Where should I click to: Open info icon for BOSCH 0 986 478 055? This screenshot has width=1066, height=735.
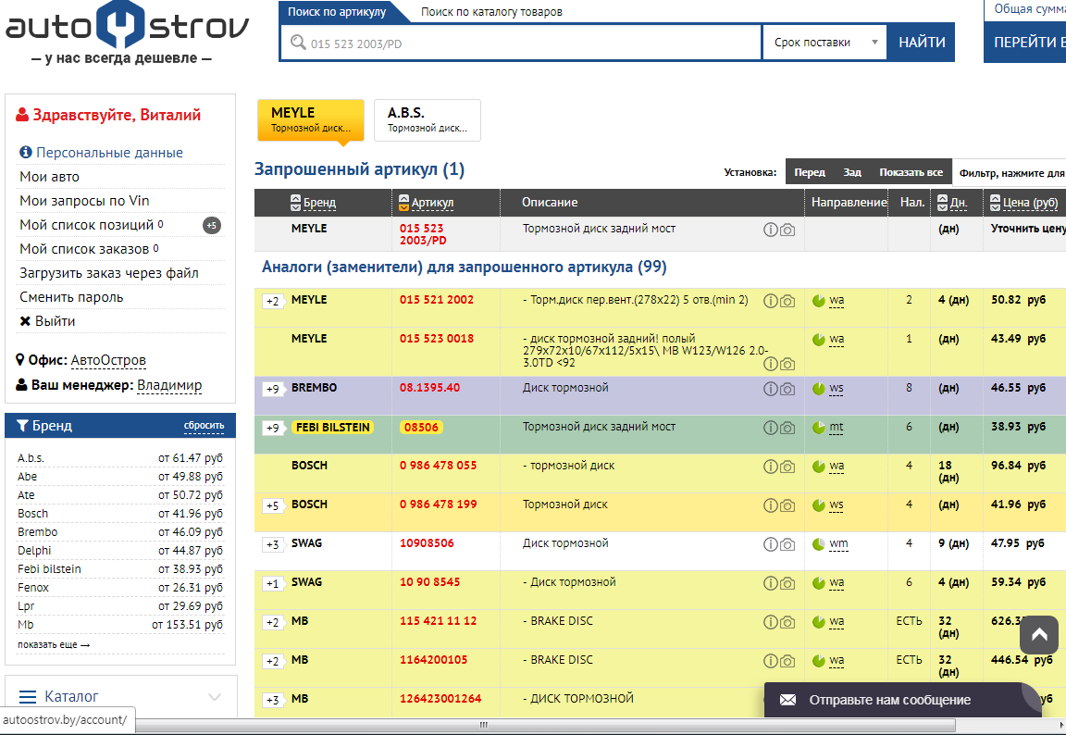(770, 467)
